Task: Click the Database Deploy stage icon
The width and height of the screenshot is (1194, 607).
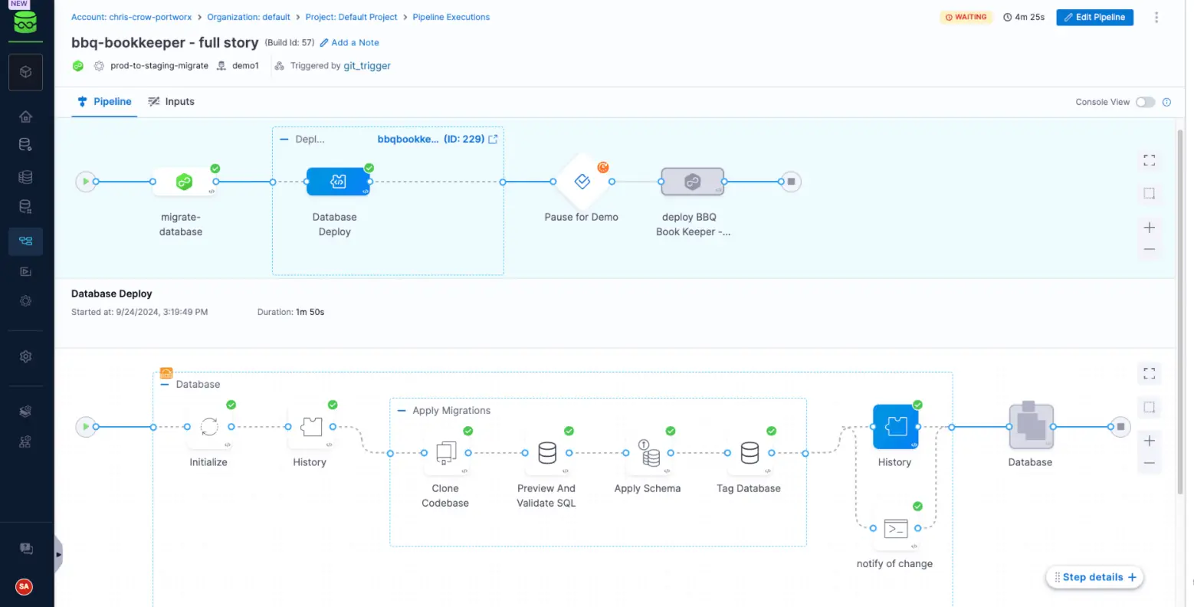Action: [x=338, y=182]
